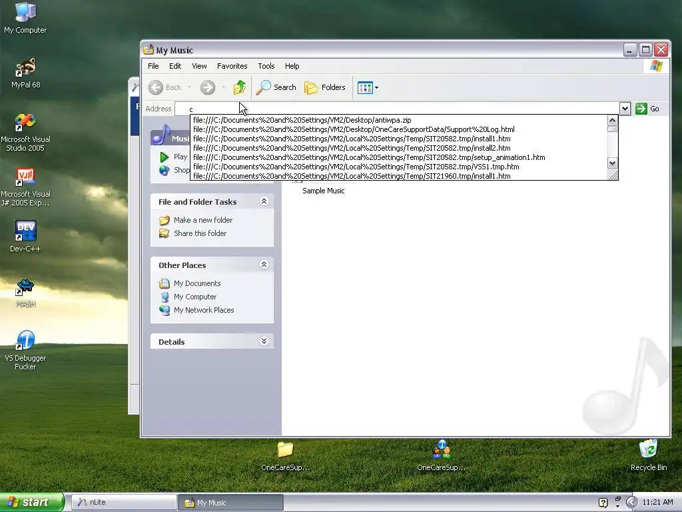This screenshot has height=512, width=682.
Task: Open the Help menu
Action: [292, 66]
